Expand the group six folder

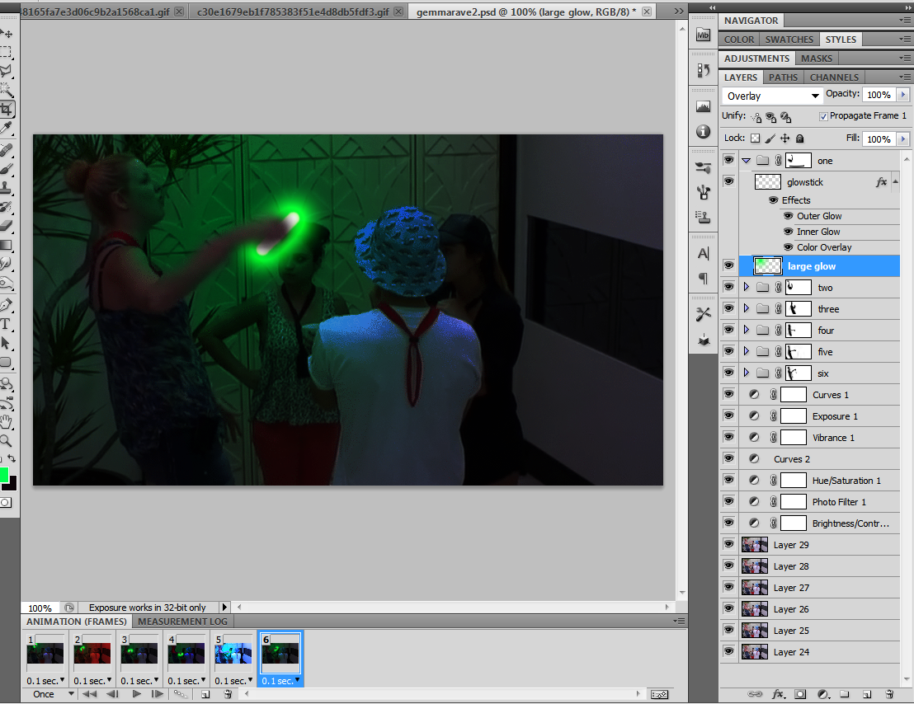click(746, 373)
